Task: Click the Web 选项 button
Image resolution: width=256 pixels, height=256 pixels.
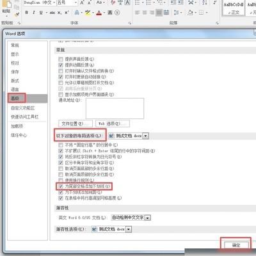Action: (x=113, y=124)
